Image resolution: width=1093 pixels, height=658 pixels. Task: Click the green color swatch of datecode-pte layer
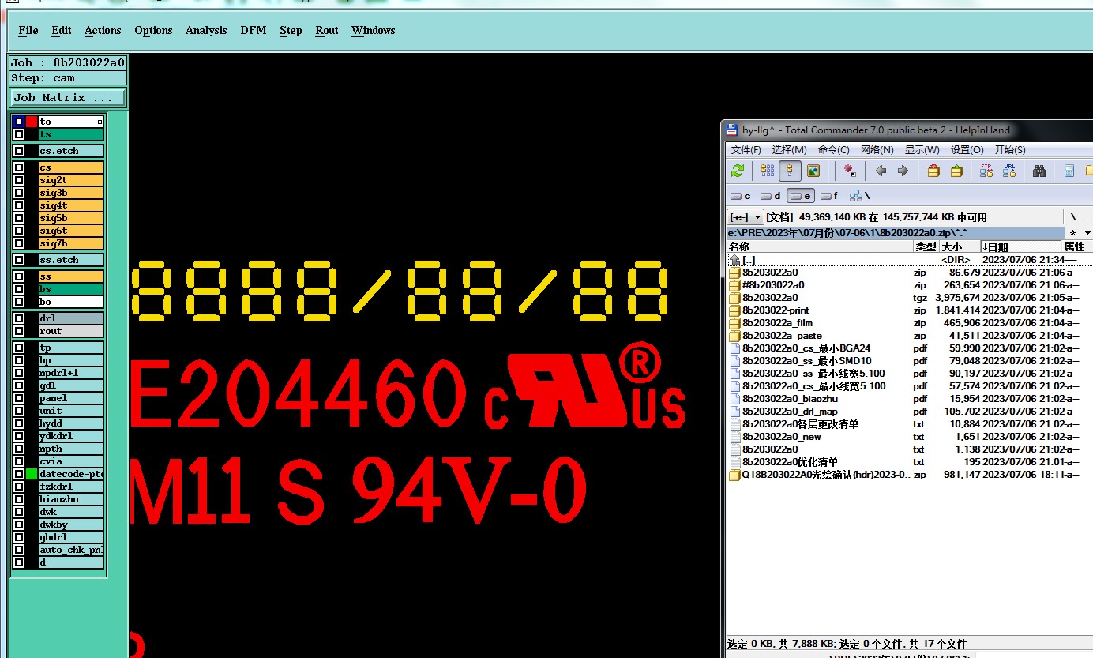click(x=32, y=474)
